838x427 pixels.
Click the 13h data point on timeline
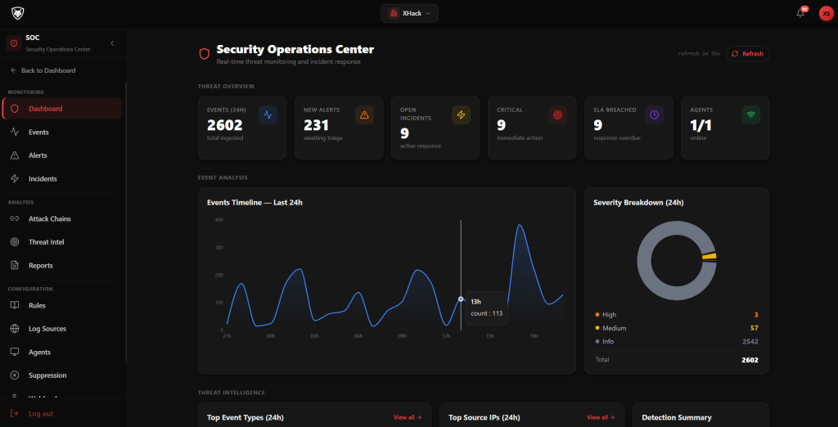461,299
